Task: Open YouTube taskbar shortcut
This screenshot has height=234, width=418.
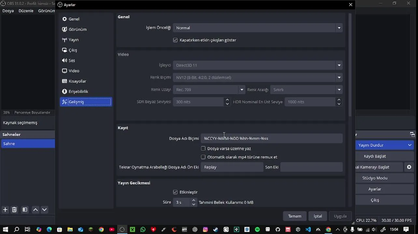Action: coord(112,229)
